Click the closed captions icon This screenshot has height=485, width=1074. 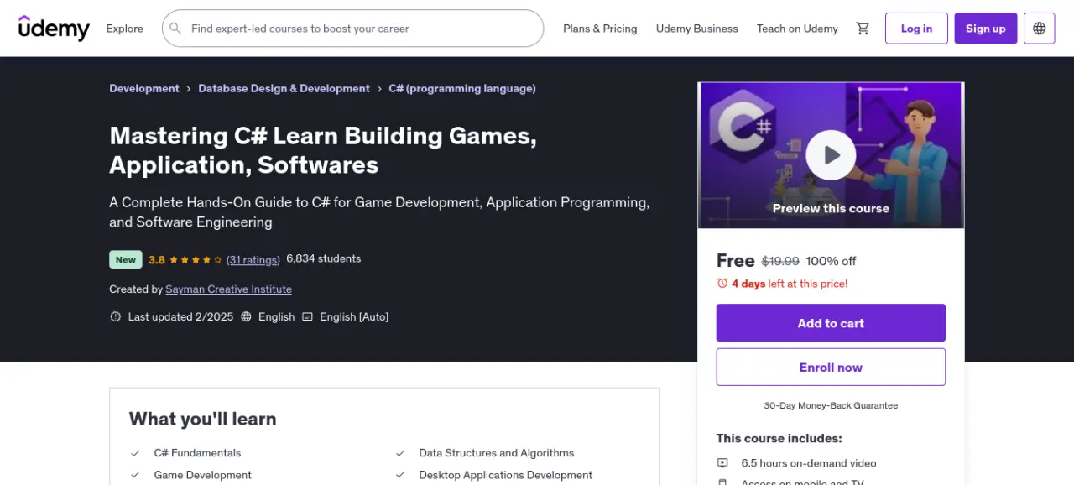pos(307,316)
